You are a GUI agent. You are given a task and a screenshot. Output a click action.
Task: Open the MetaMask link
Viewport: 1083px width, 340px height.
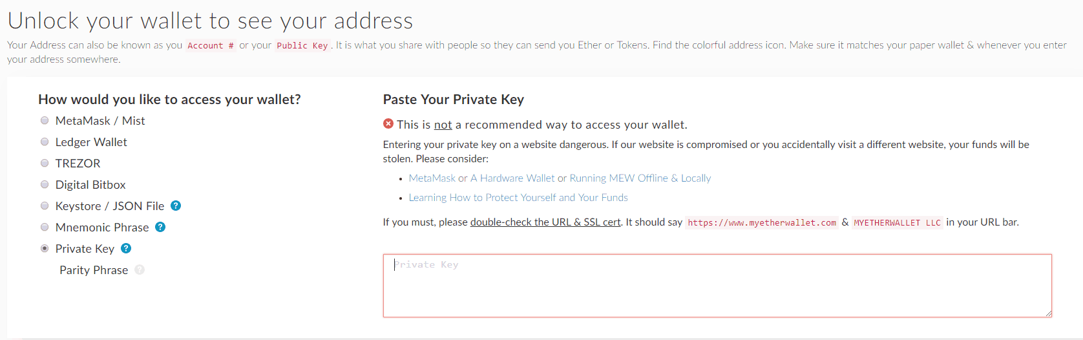coord(432,178)
